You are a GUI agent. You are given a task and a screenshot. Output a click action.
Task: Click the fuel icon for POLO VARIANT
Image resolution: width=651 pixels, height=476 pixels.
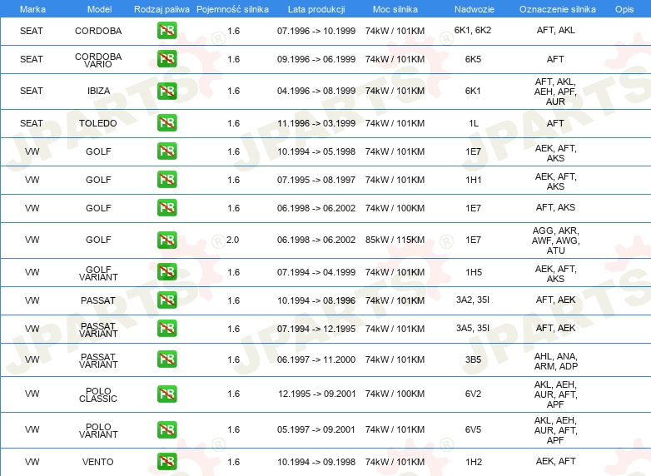(166, 429)
